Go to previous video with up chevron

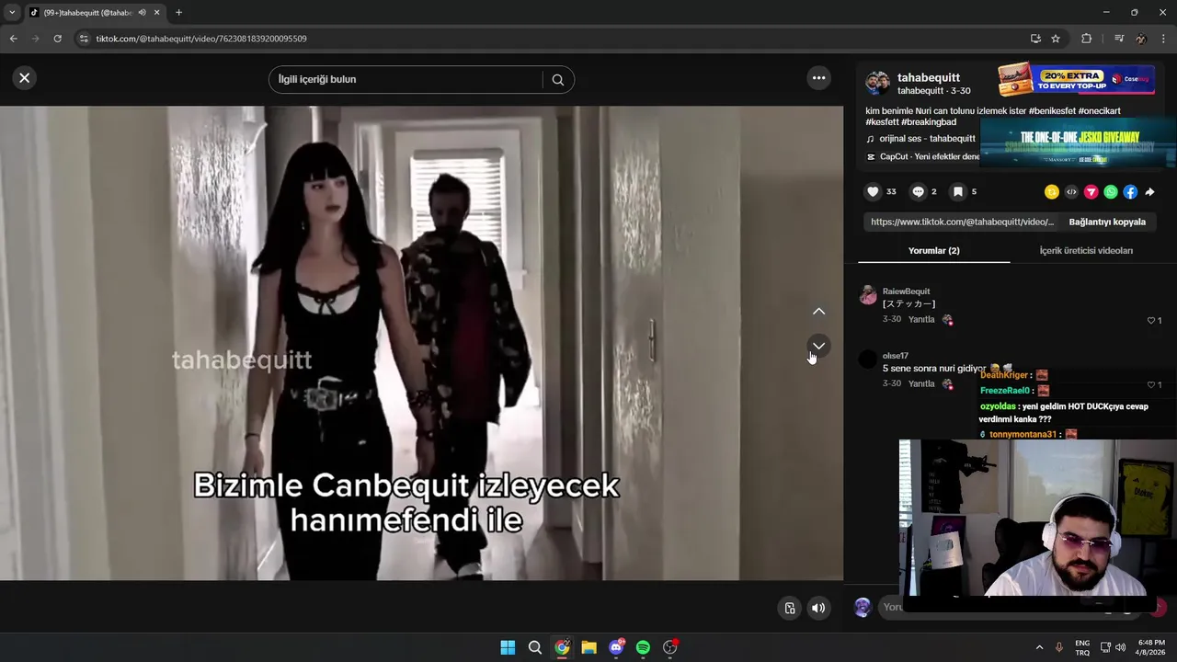point(818,312)
